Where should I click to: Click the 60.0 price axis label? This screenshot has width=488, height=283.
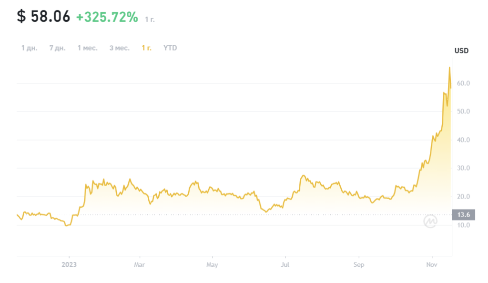coord(464,83)
